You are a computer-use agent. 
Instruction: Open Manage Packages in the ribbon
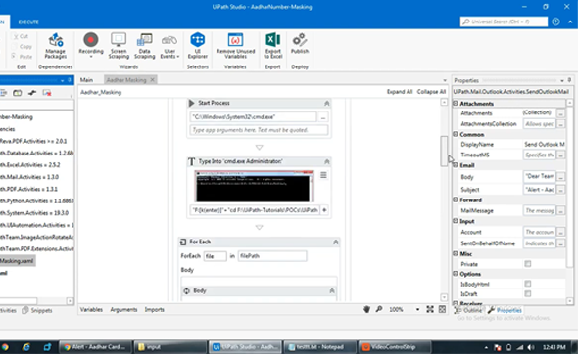tap(55, 46)
